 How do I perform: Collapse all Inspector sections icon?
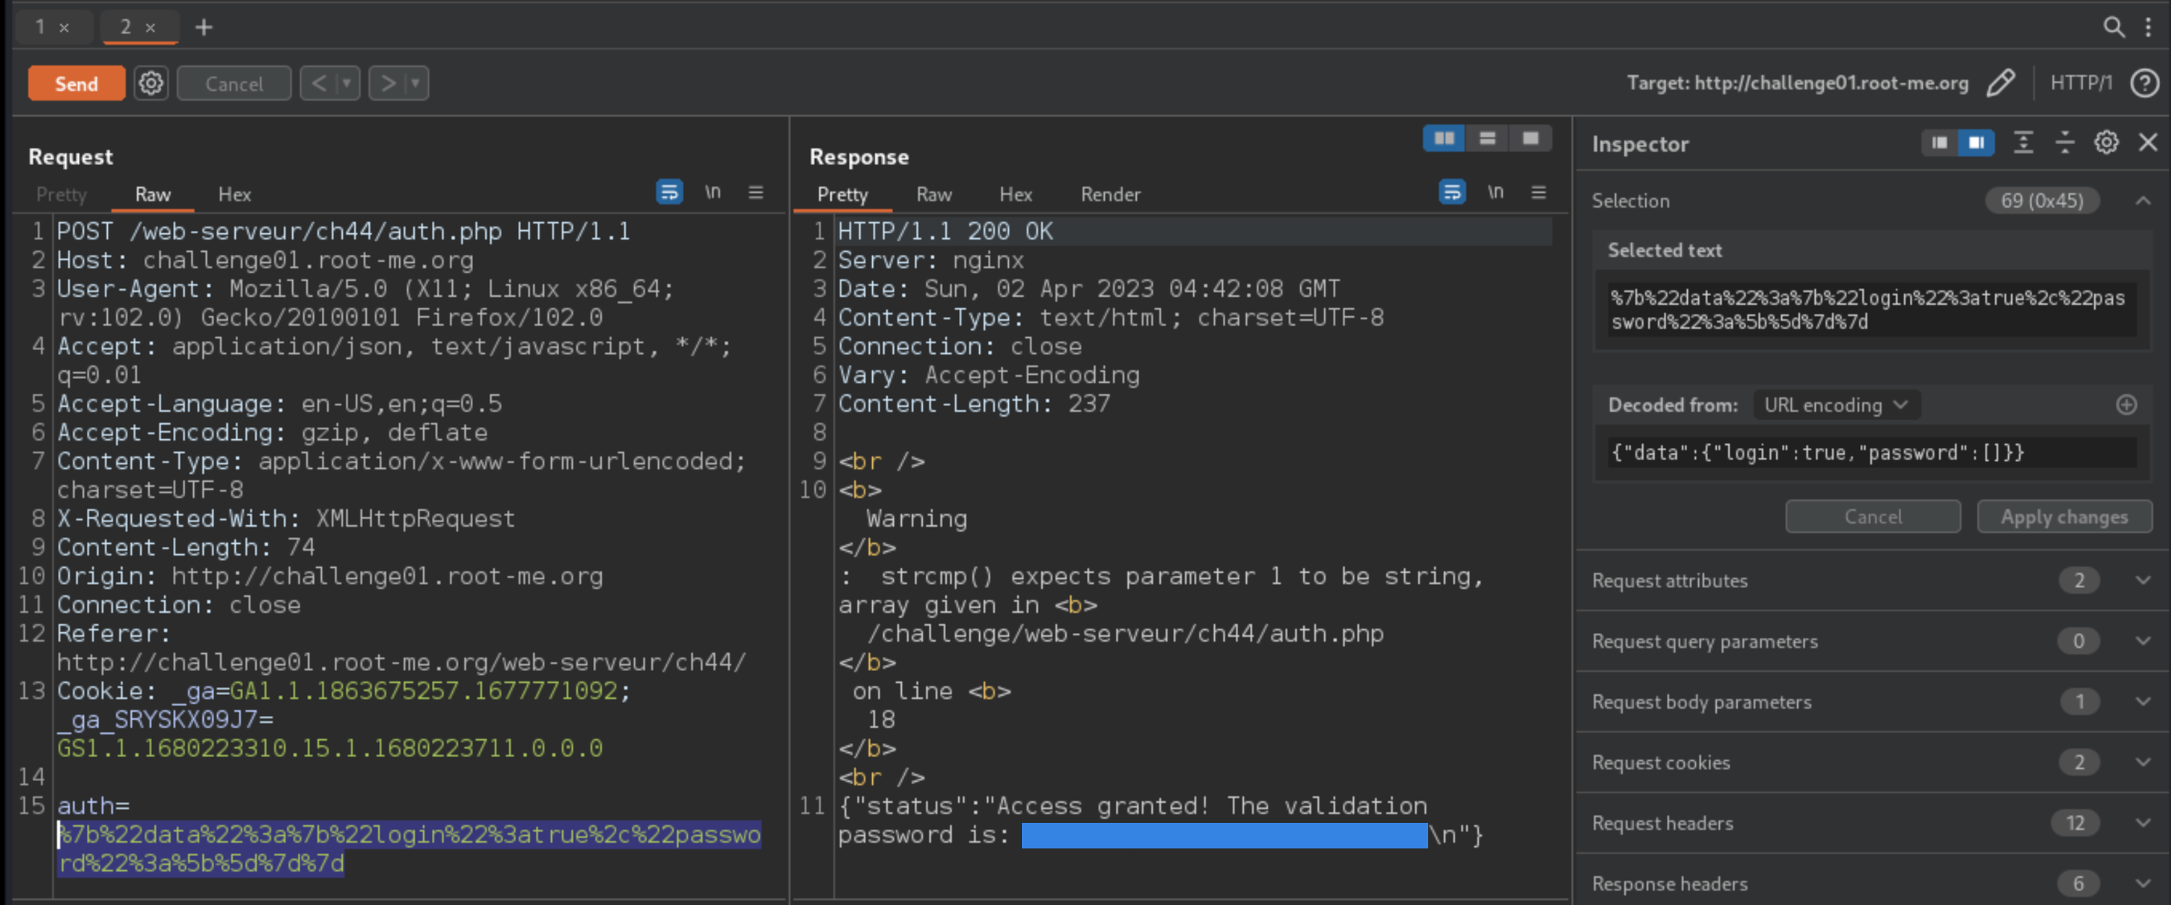[x=2065, y=143]
